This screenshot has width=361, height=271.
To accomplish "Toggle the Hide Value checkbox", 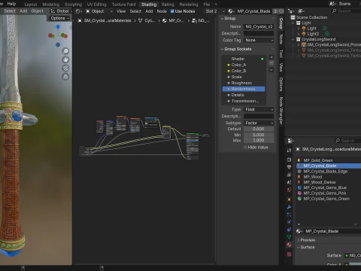I will pyautogui.click(x=245, y=148).
